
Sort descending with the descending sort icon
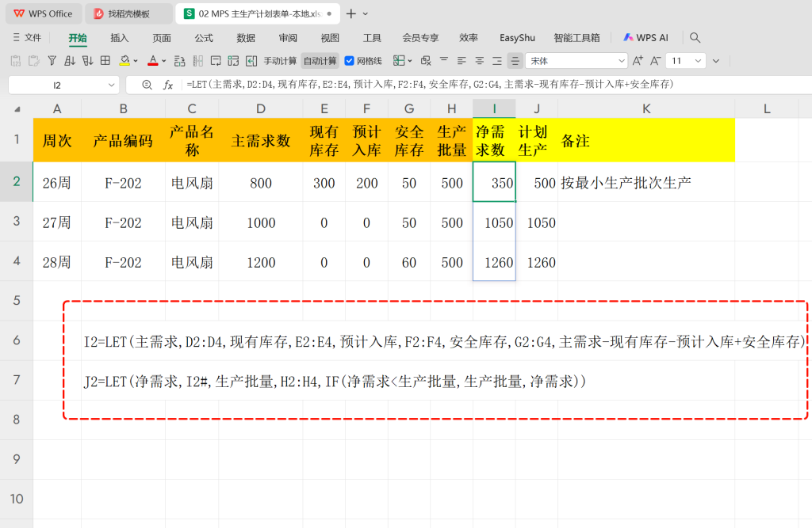tap(87, 61)
